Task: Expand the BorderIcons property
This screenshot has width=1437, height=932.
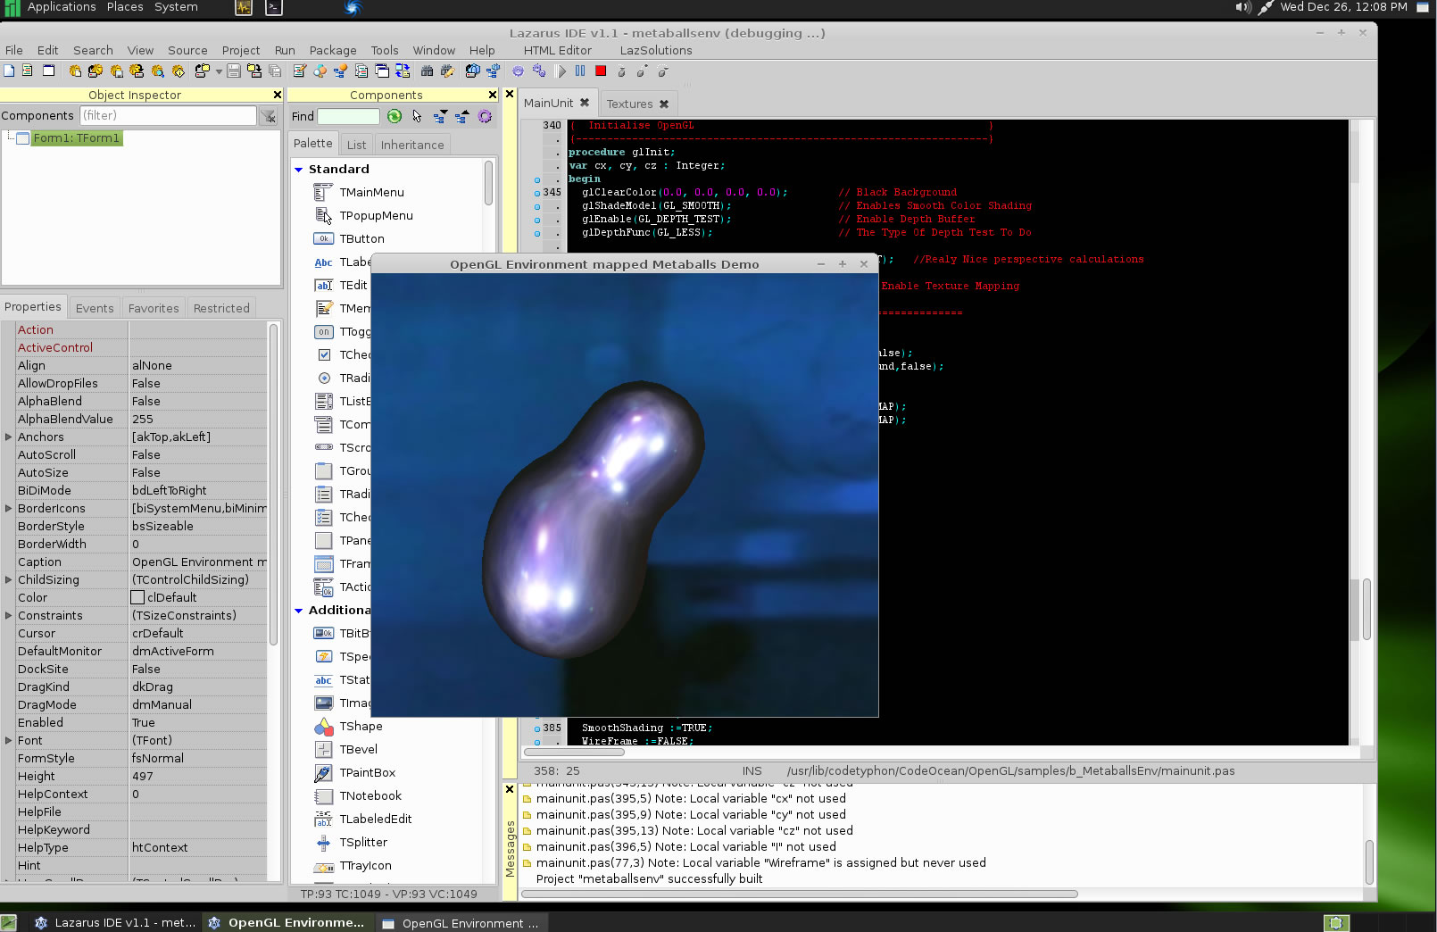Action: [x=9, y=508]
